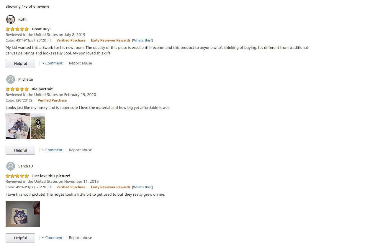Click the five-star rating on Ruth's review
This screenshot has height=246, width=370.
click(17, 29)
